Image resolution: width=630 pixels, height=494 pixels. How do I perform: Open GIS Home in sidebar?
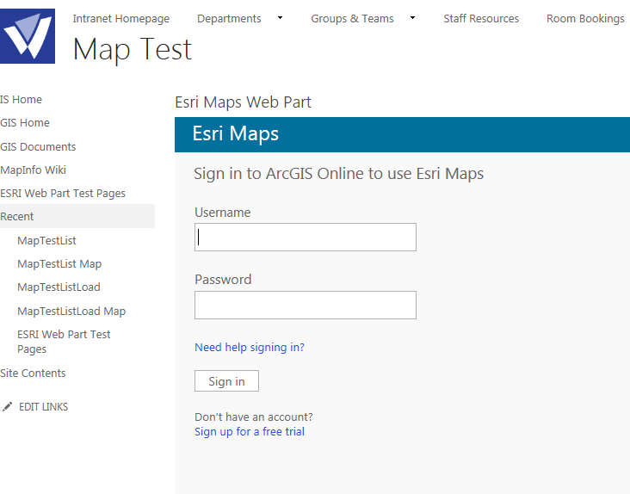point(25,123)
